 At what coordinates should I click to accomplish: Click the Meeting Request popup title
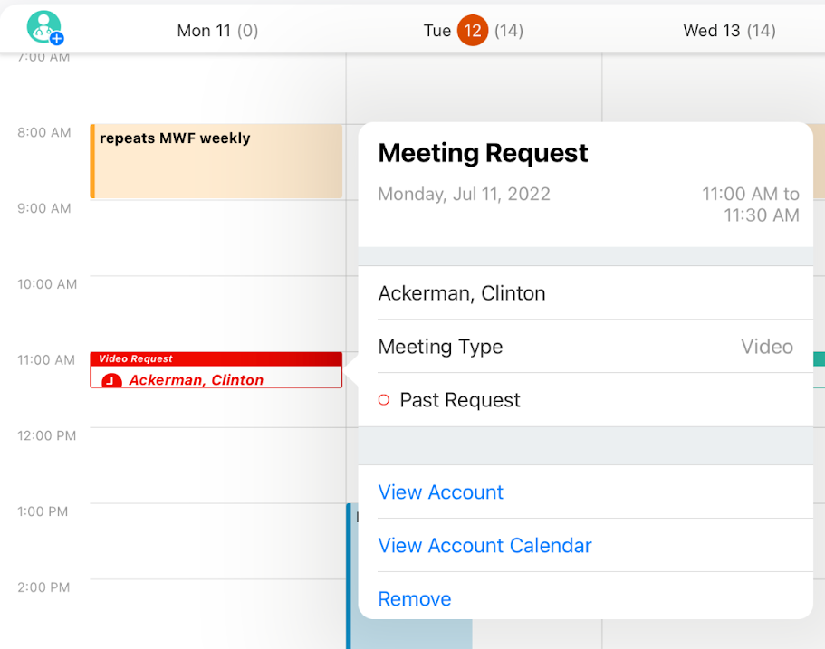point(483,153)
